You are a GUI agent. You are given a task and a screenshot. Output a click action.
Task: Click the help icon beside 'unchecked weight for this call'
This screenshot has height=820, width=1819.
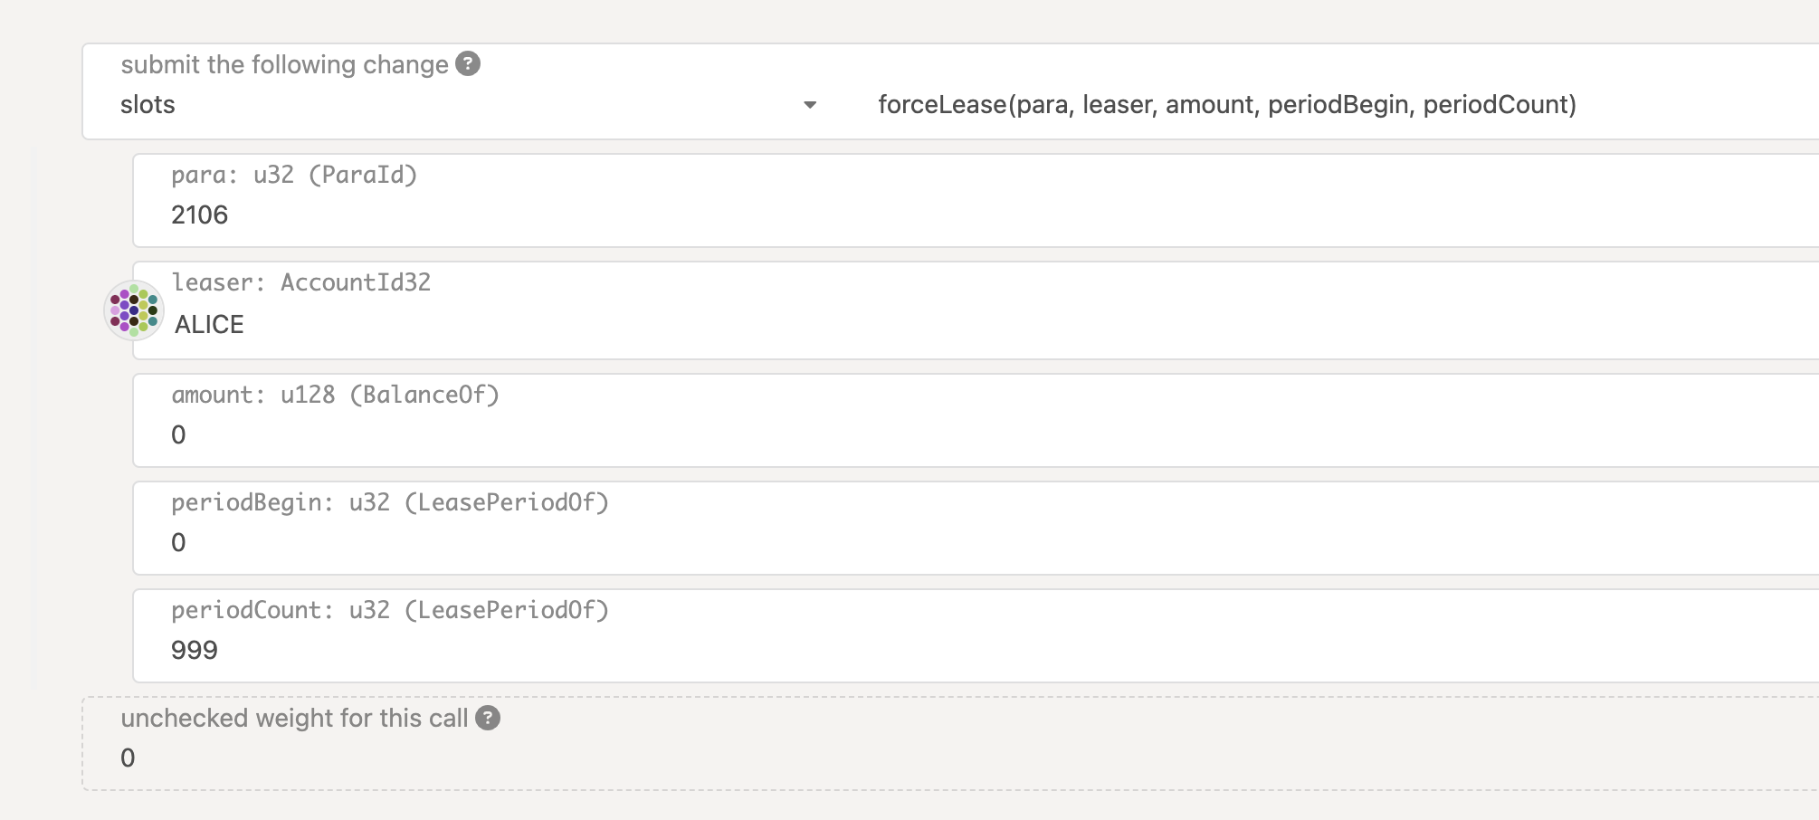click(x=489, y=718)
